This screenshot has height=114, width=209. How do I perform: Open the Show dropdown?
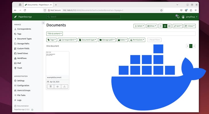click(152, 26)
